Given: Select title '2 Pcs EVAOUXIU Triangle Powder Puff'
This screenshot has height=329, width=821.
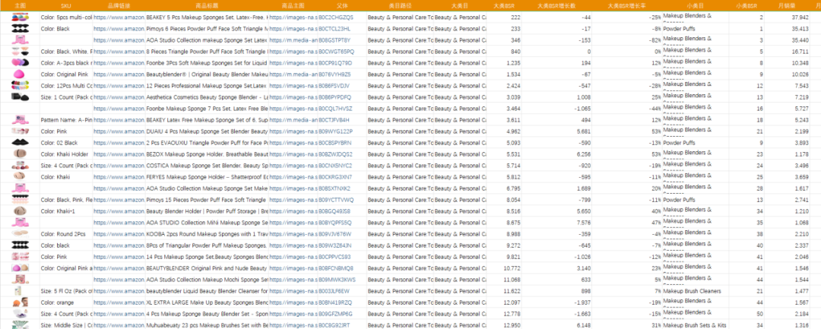Looking at the screenshot, I should pyautogui.click(x=208, y=143).
